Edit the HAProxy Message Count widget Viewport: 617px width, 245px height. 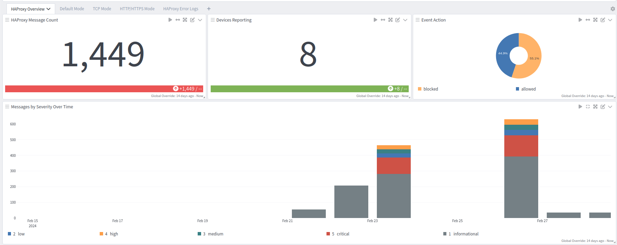[x=193, y=20]
